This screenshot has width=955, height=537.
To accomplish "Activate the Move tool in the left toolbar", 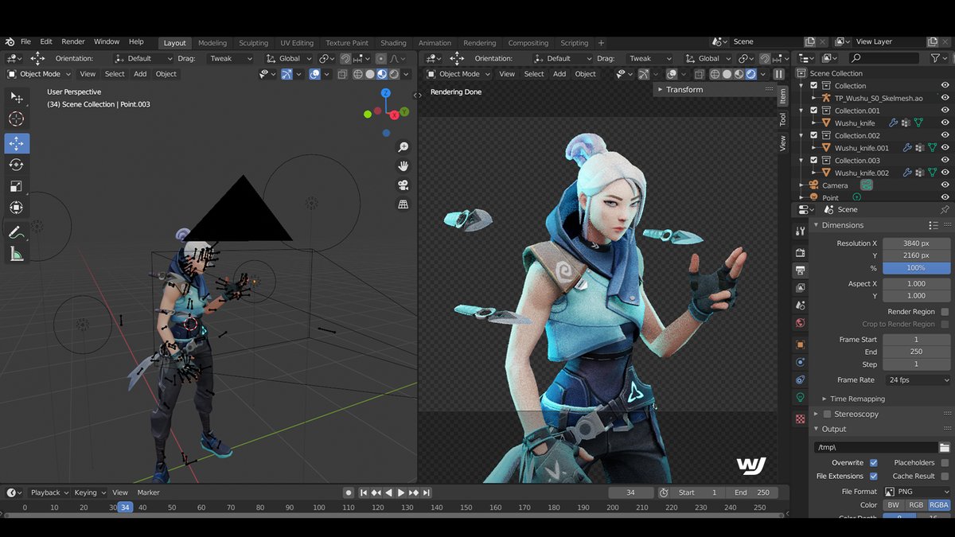I will point(17,143).
